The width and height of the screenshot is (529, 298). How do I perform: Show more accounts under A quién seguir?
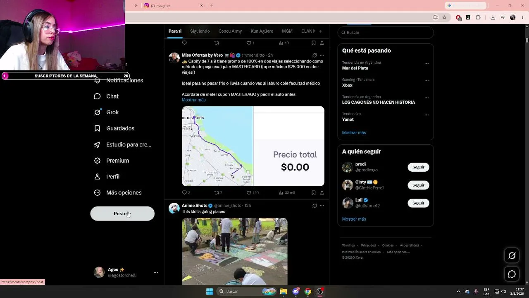tap(354, 219)
